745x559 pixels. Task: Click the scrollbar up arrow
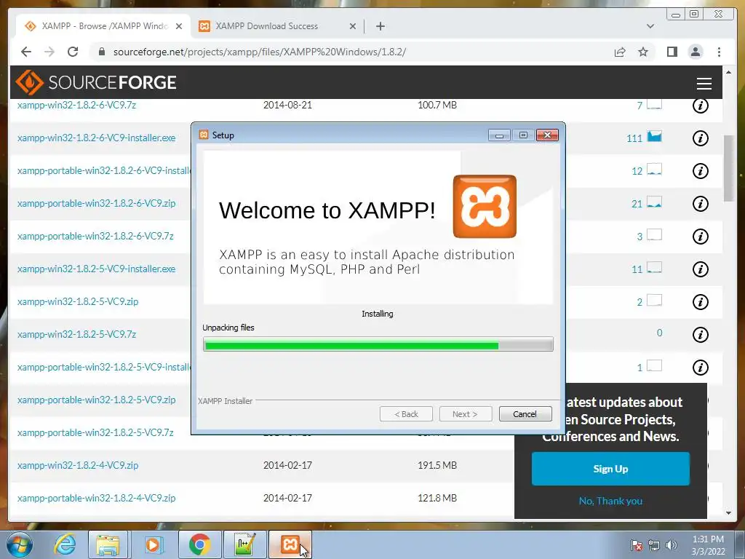tap(729, 72)
